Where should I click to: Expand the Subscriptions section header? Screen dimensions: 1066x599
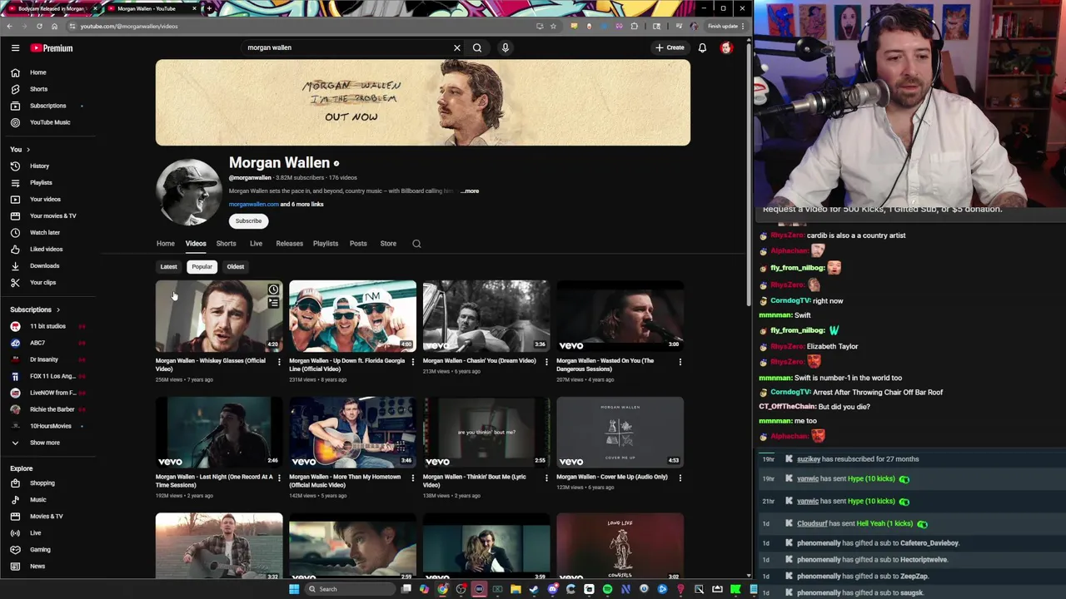[35, 309]
